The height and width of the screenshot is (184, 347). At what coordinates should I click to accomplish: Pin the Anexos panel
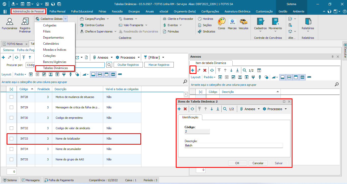(332, 57)
